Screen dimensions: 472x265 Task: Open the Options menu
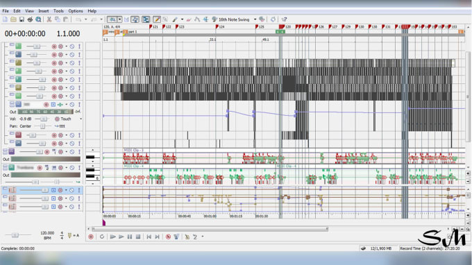tap(75, 11)
